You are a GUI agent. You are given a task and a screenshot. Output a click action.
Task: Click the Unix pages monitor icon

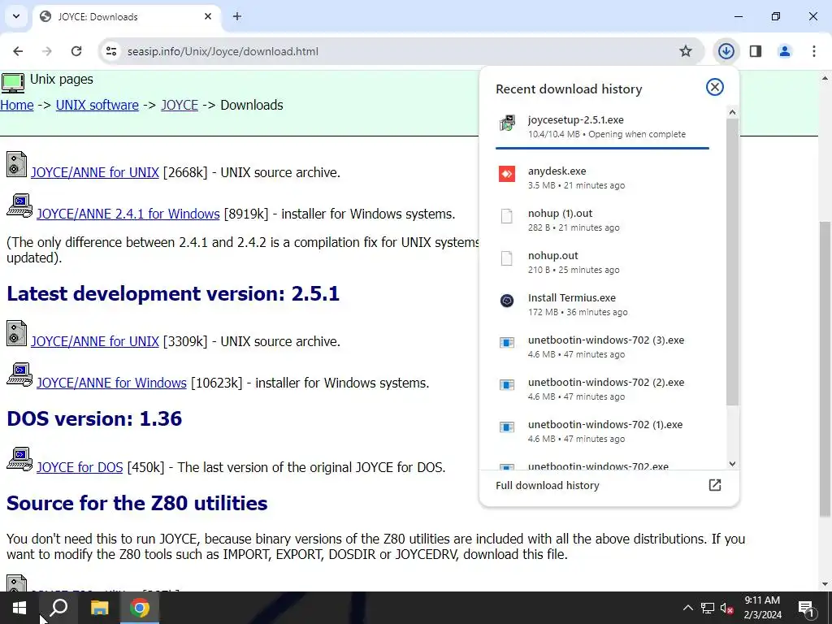pos(13,83)
